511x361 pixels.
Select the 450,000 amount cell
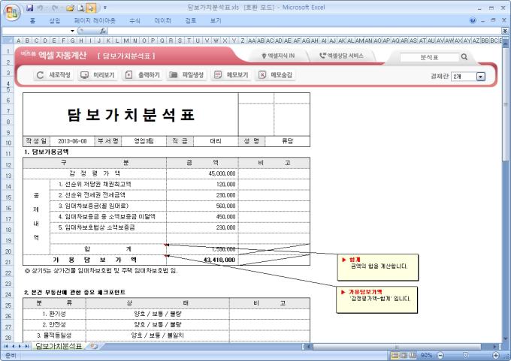[202, 217]
